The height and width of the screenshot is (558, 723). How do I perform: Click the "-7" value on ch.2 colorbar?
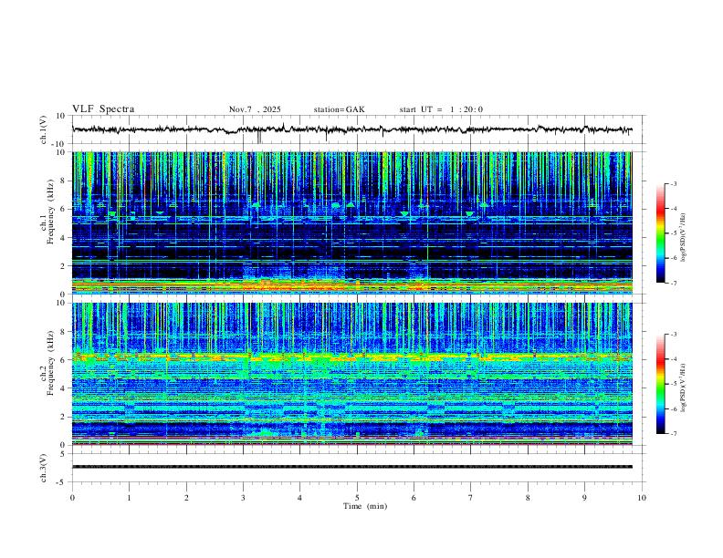pos(673,433)
